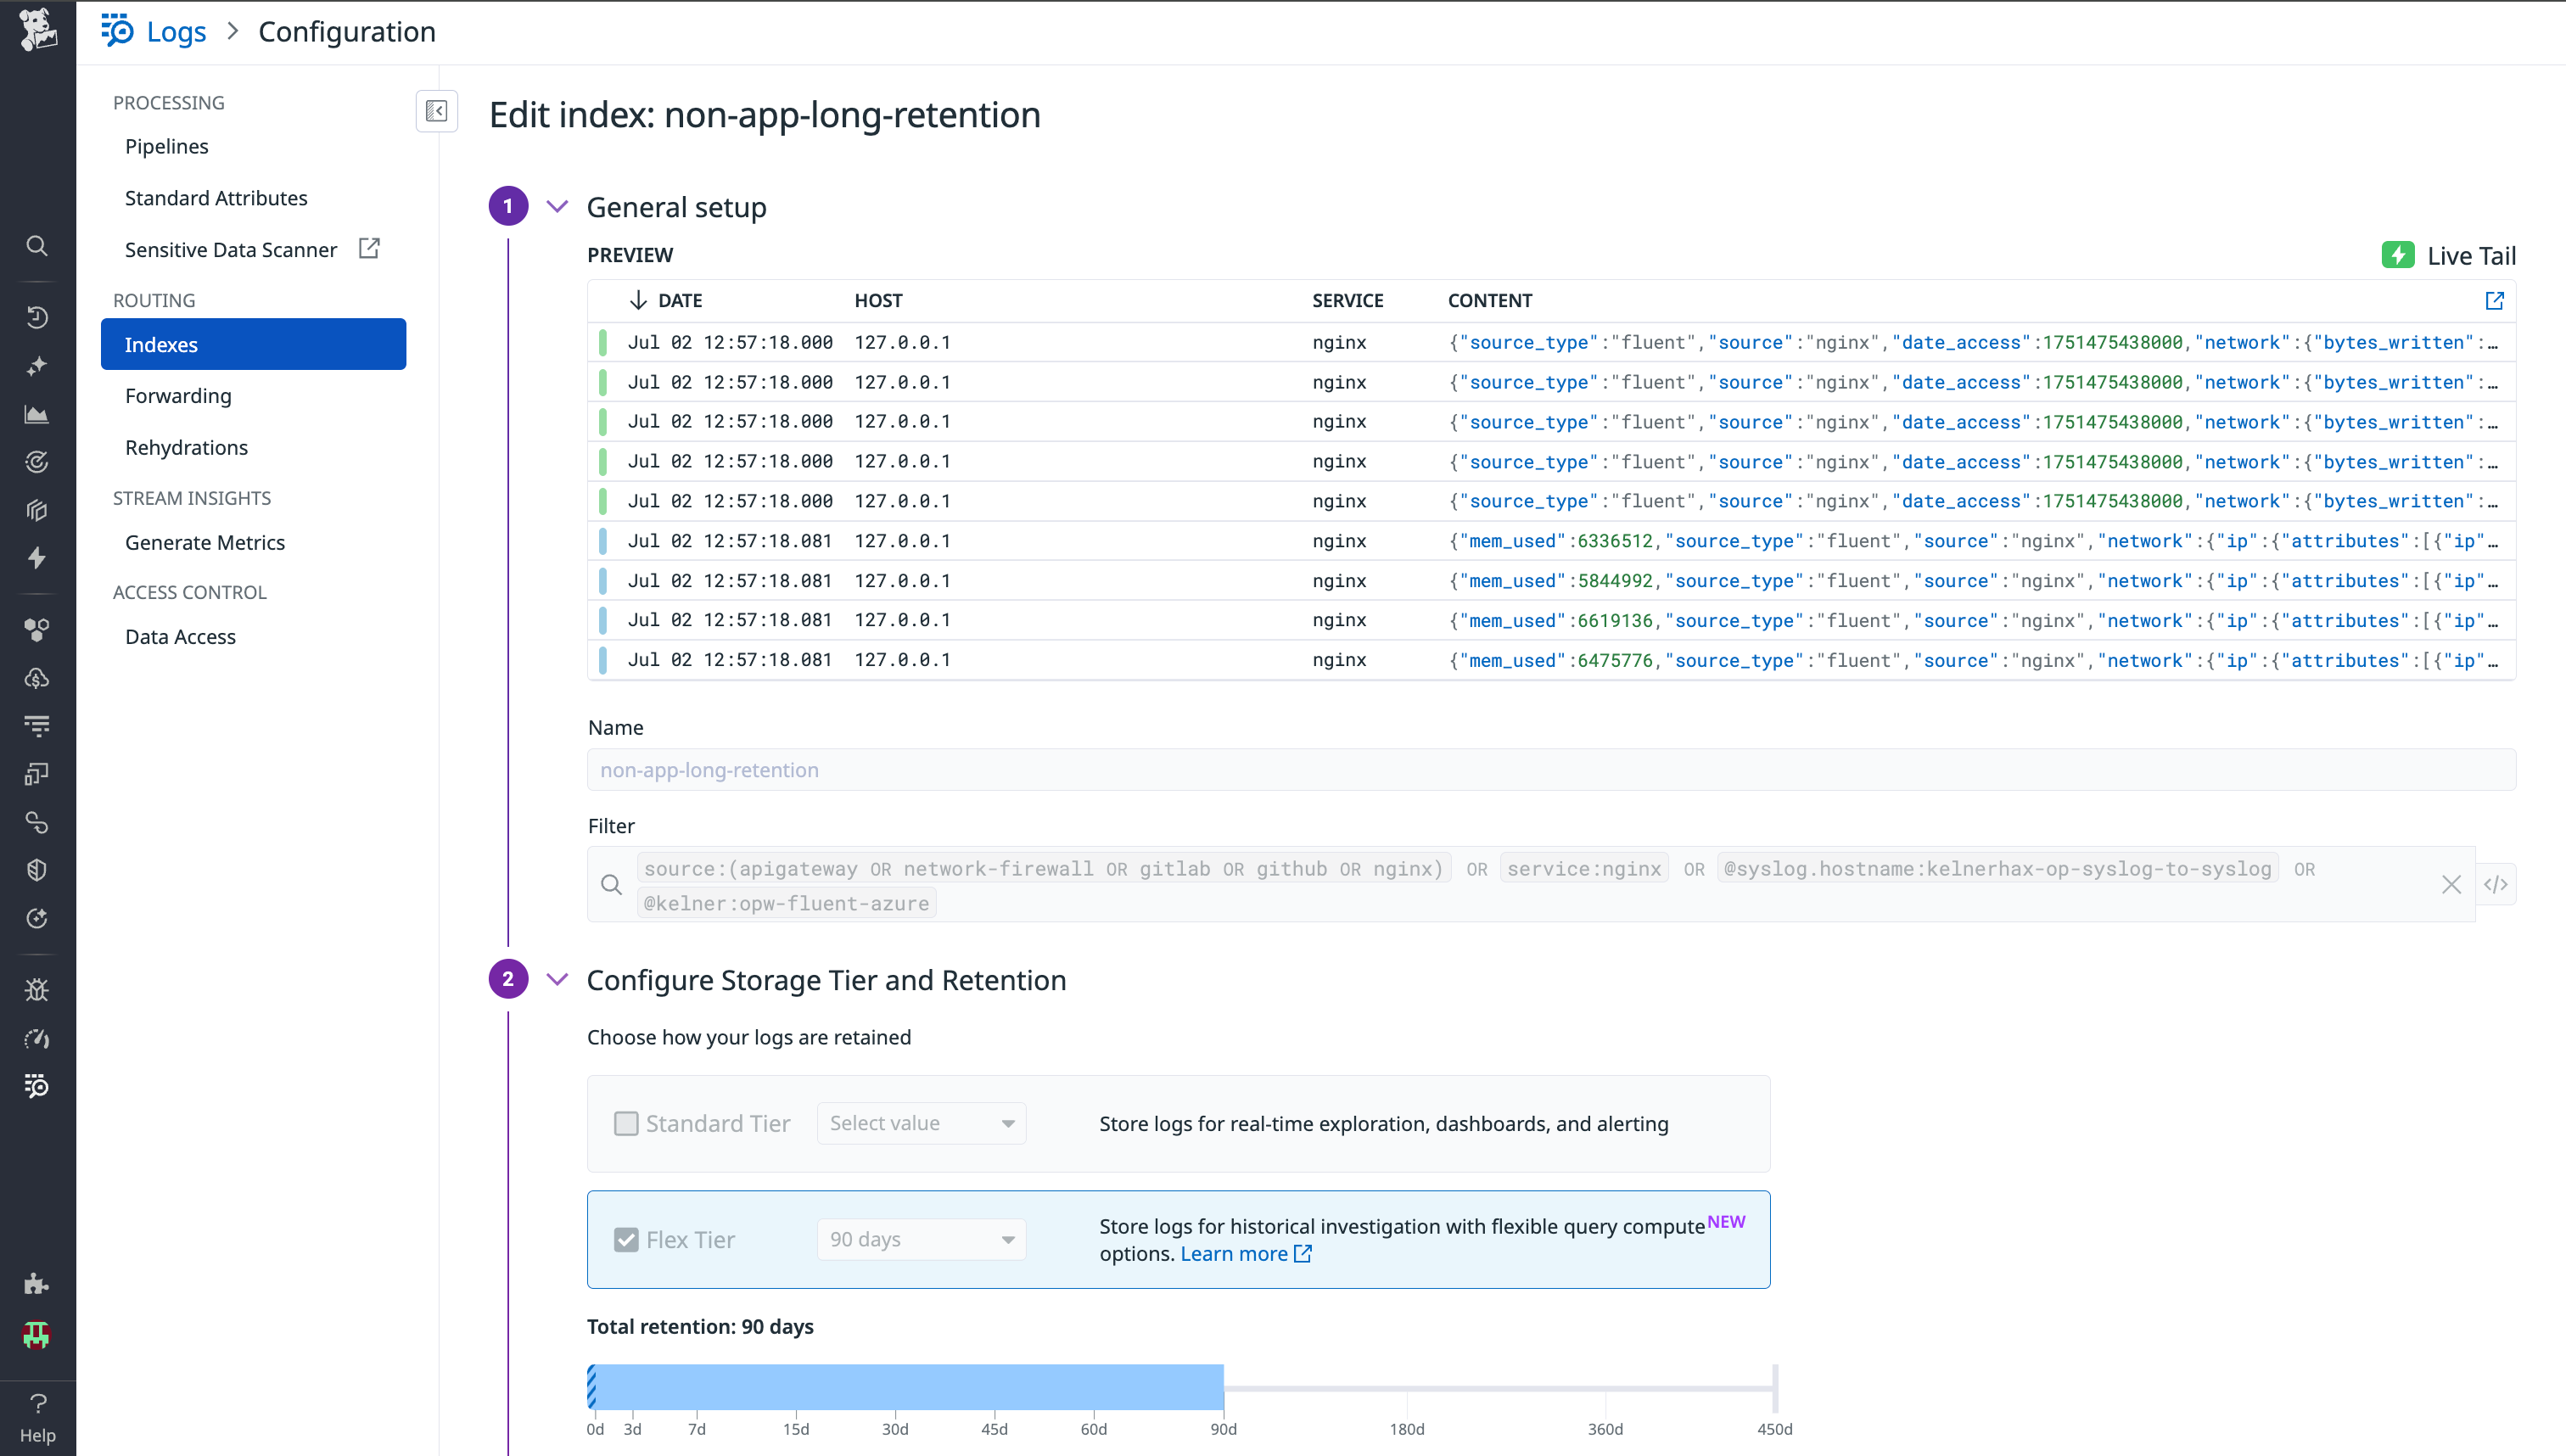Open the Security shield icon in sidebar

coord(37,869)
